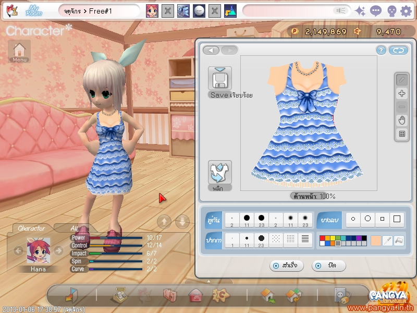Click the star cookie icon in bottom bar
This screenshot has width=417, height=313.
220,295
